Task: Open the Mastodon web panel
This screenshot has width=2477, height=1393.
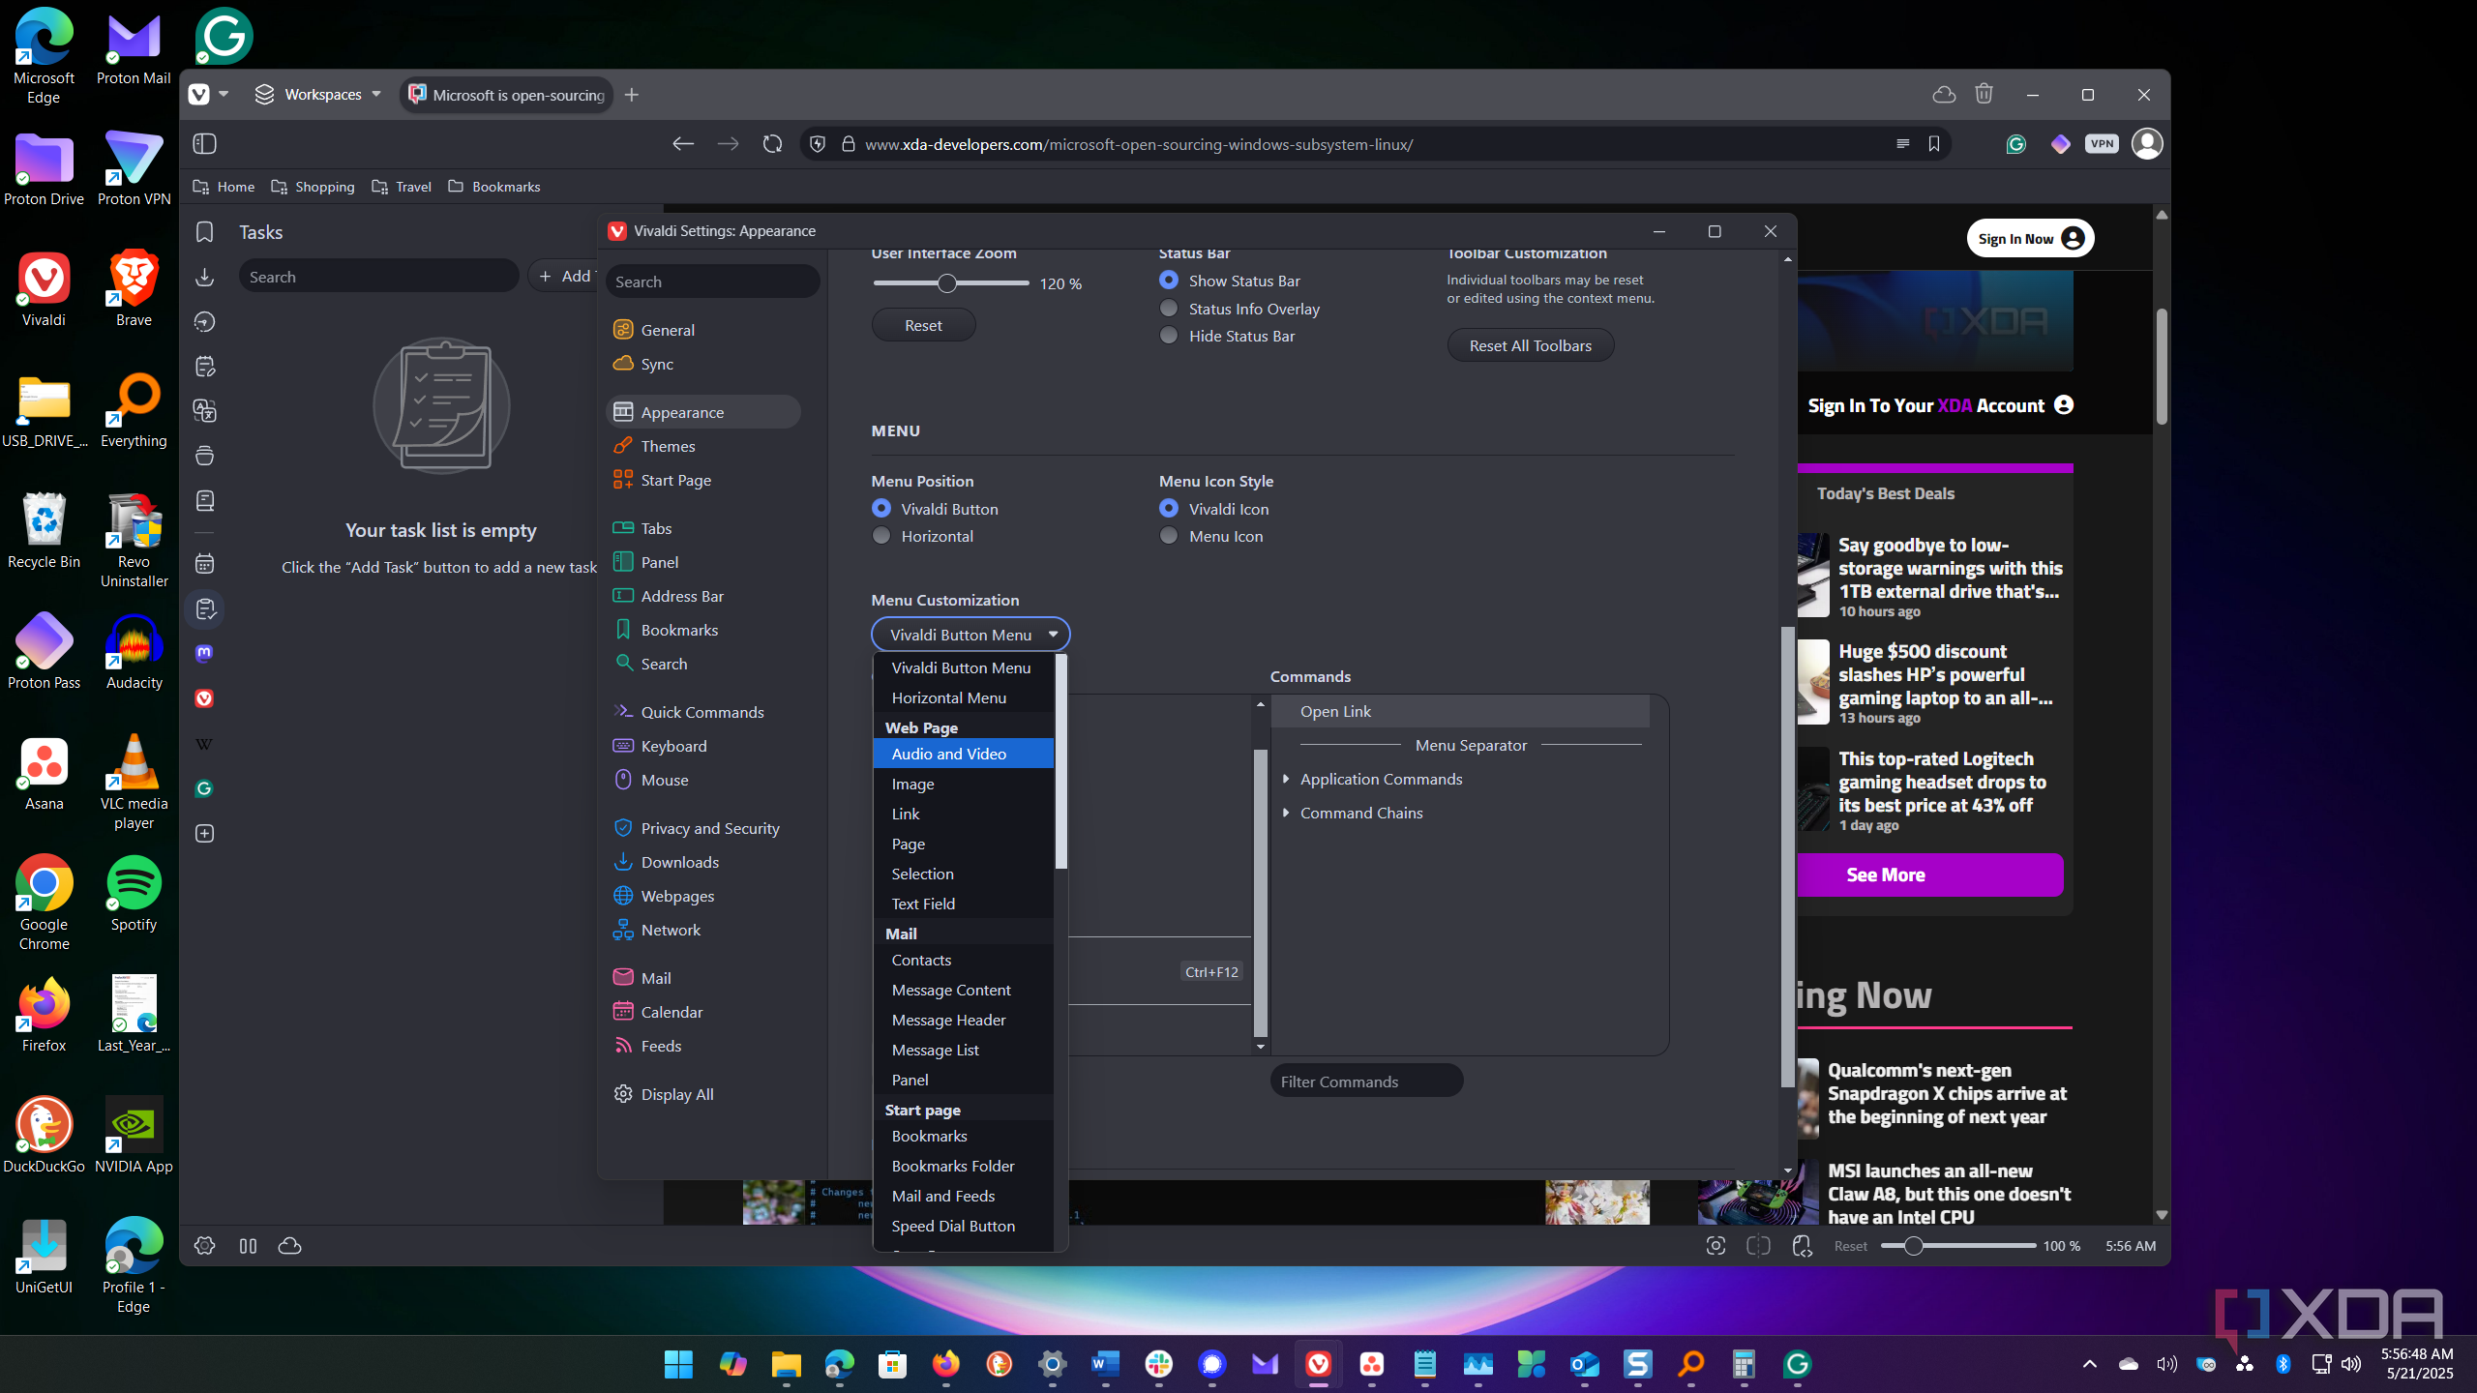Action: click(x=204, y=653)
